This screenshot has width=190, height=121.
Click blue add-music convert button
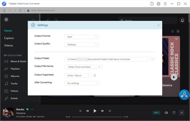pos(184,95)
